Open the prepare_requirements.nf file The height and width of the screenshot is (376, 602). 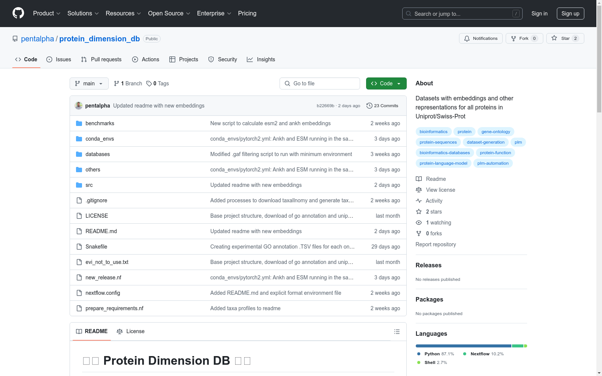pos(114,308)
